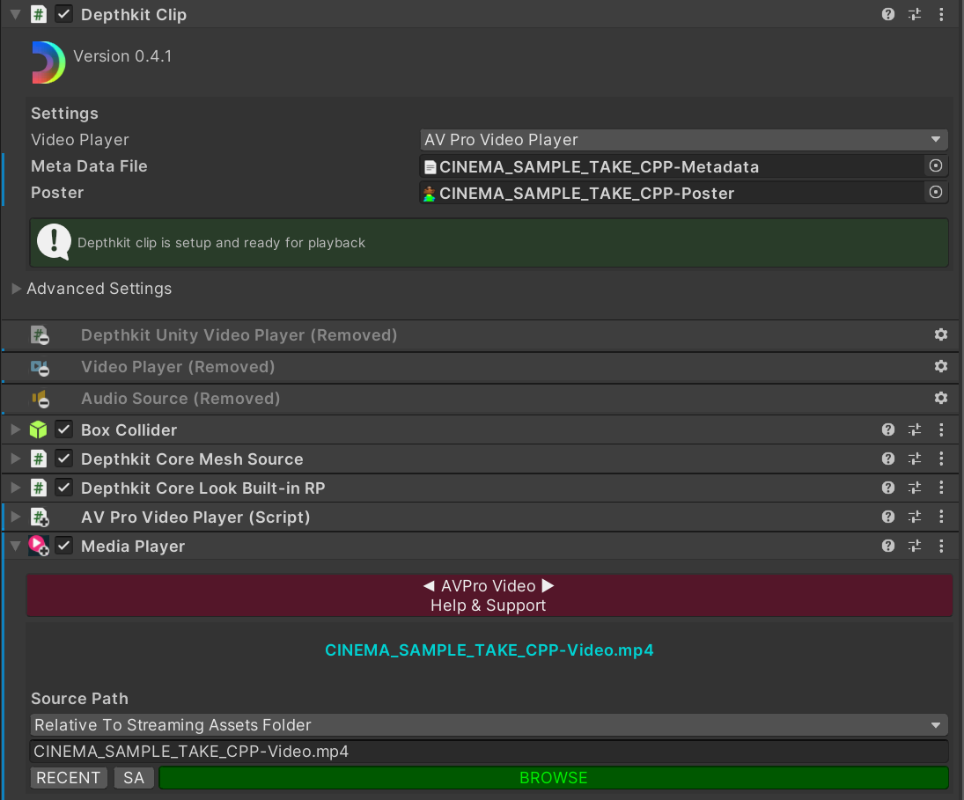Viewport: 964px width, 800px height.
Task: Click gear icon for removed Video Player
Action: coord(940,367)
